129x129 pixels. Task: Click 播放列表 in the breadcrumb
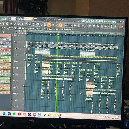[x=31, y=28]
